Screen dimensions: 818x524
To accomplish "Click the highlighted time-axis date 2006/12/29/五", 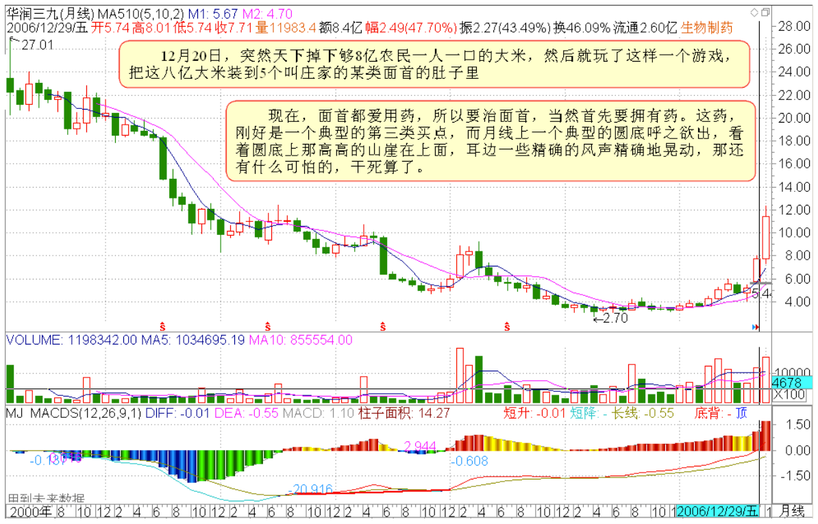I will [717, 512].
